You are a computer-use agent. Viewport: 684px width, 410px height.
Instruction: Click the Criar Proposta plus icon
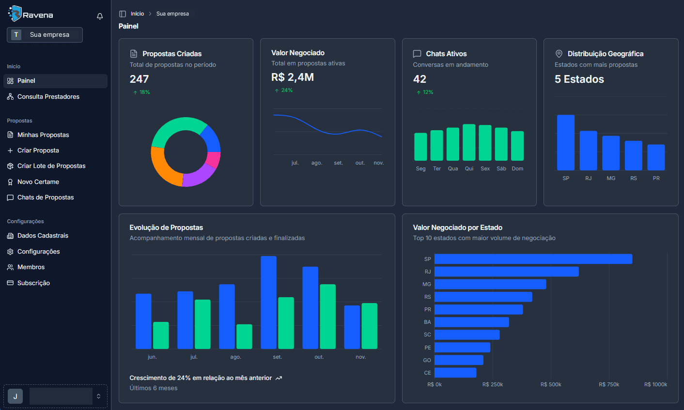click(x=10, y=151)
